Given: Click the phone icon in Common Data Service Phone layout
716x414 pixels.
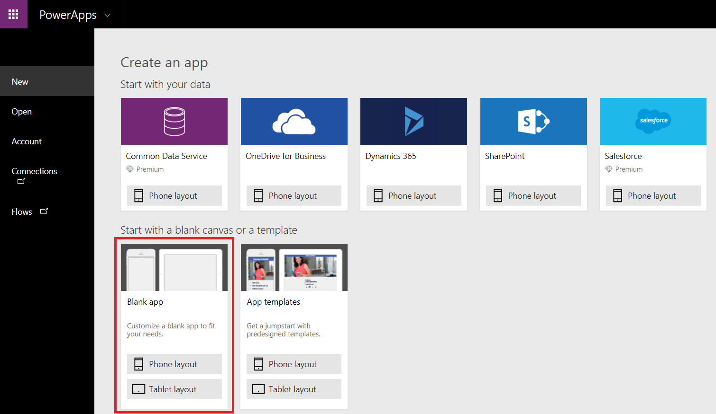Looking at the screenshot, I should click(x=138, y=195).
